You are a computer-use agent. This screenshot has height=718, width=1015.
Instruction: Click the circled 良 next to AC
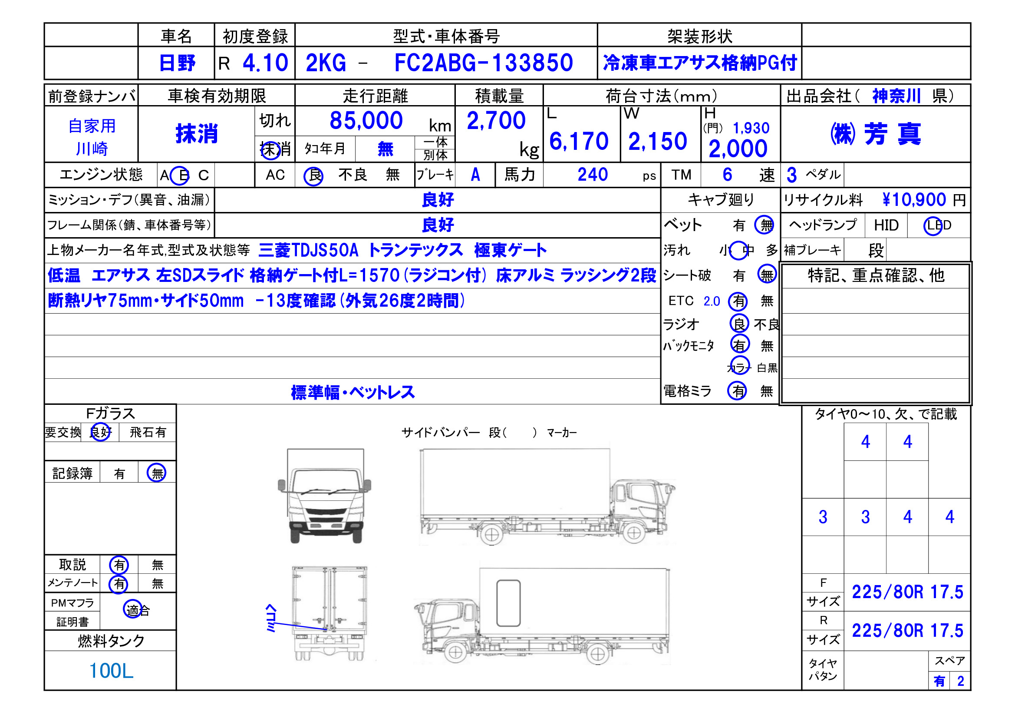pos(313,175)
